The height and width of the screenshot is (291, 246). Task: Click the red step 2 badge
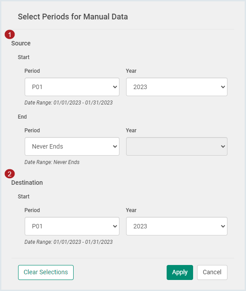10,174
